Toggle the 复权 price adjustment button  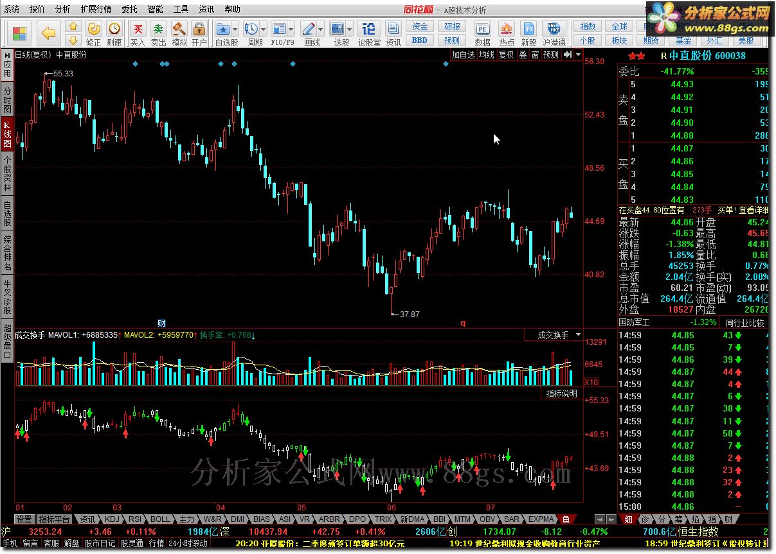tap(507, 55)
